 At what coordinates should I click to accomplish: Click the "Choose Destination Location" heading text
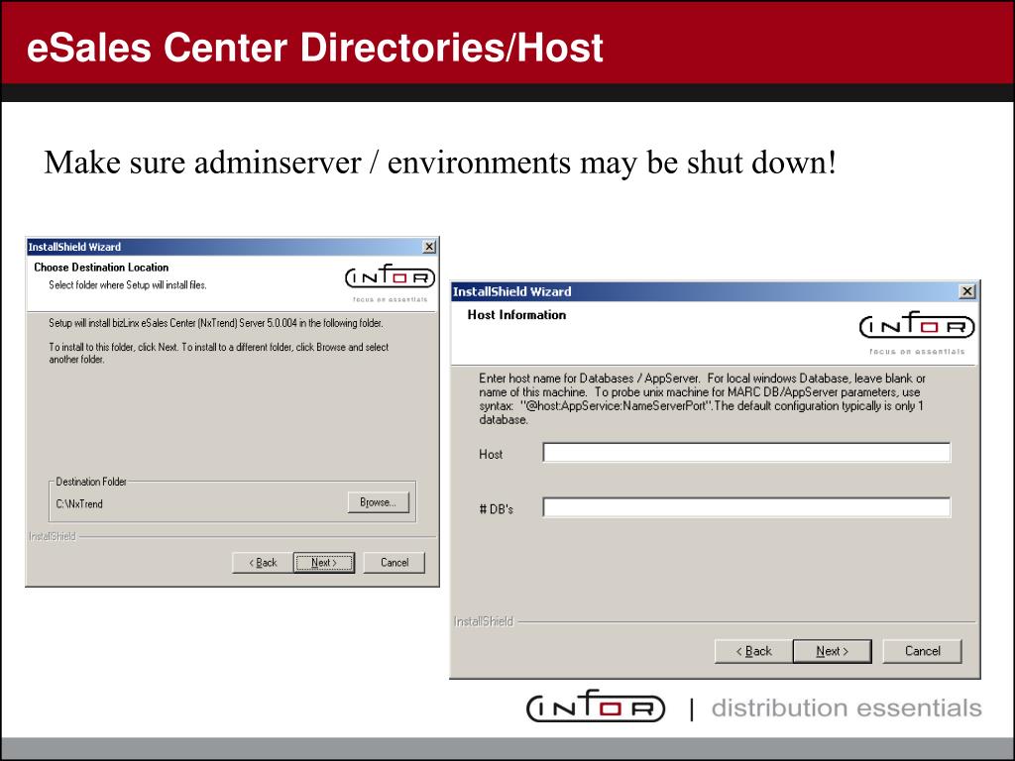[x=101, y=268]
